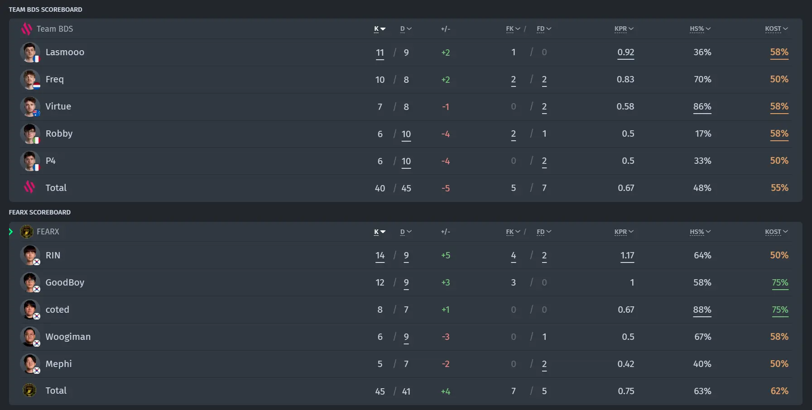Open Woogiman's player profile link
Viewport: 812px width, 410px height.
pyautogui.click(x=68, y=337)
